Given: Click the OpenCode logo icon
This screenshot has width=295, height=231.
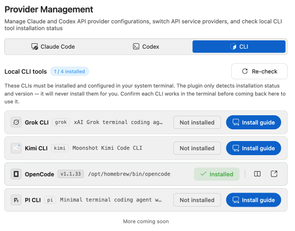Looking at the screenshot, I should (x=16, y=174).
